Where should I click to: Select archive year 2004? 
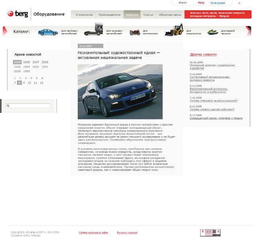26,67
